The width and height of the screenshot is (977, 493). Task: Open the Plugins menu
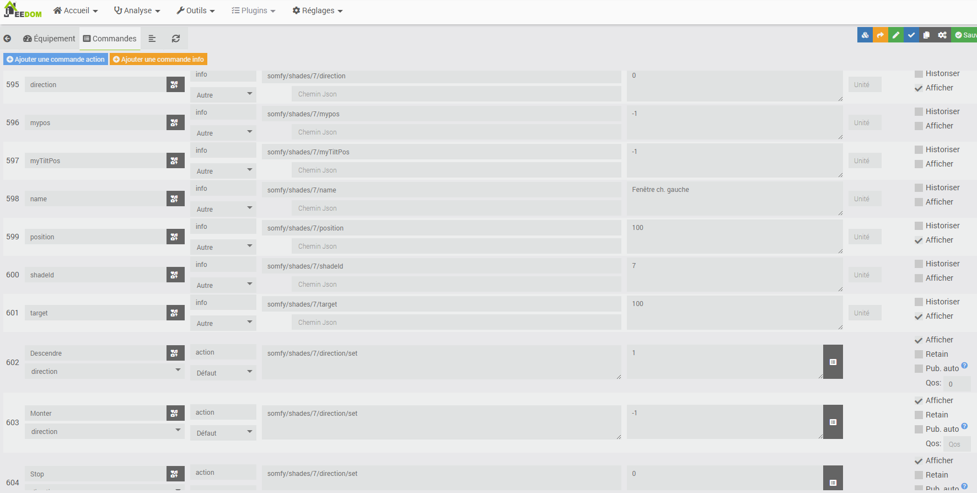coord(253,10)
